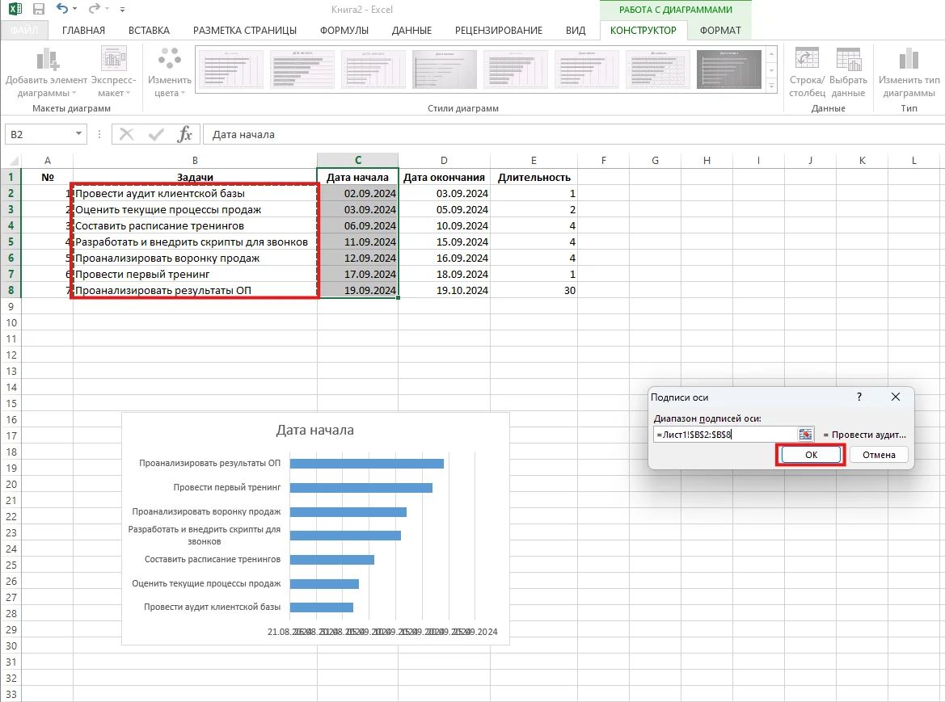
Task: Click Добавить элемент диаграммы icon
Action: click(46, 60)
